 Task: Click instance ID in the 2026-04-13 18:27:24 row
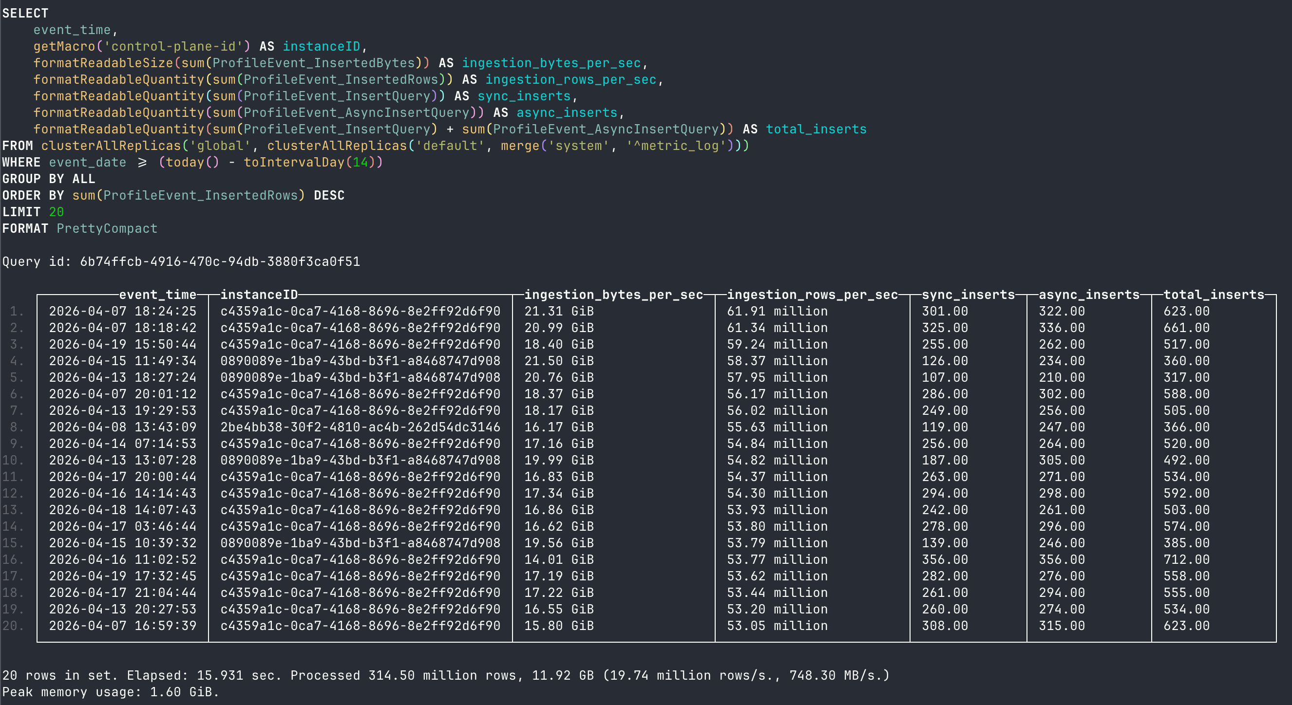360,377
